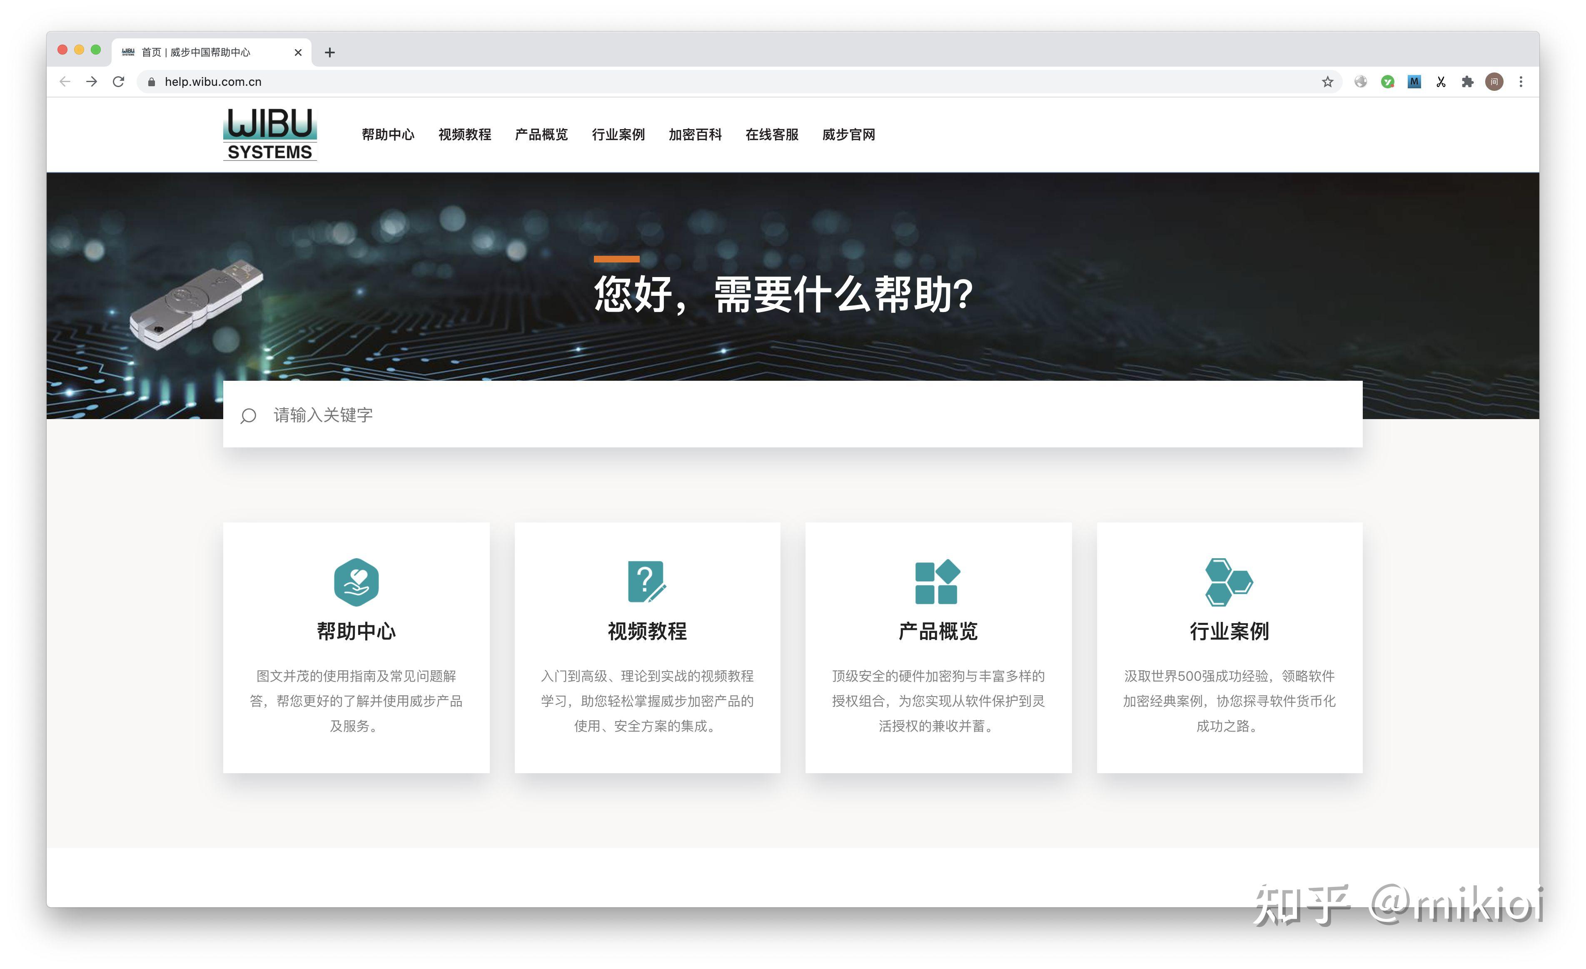Select 加密百科 in the navigation bar
Image resolution: width=1586 pixels, height=969 pixels.
tap(695, 135)
